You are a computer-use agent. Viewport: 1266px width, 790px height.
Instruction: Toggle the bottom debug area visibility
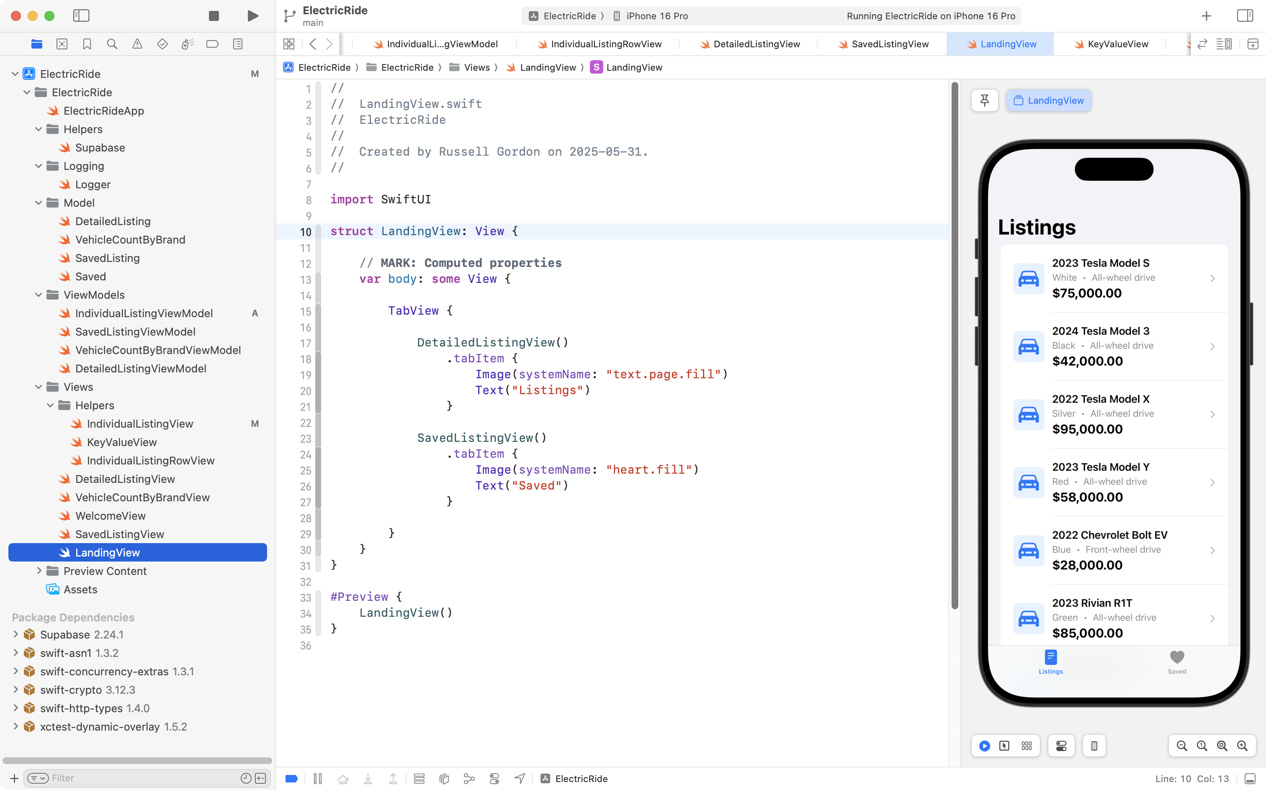point(1250,779)
